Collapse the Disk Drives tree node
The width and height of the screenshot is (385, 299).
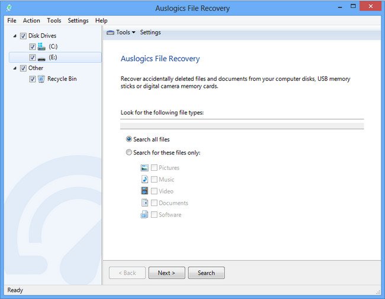tap(15, 36)
